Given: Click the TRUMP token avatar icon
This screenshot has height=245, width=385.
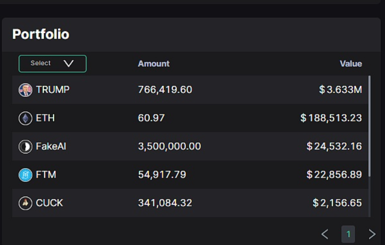Looking at the screenshot, I should 25,90.
